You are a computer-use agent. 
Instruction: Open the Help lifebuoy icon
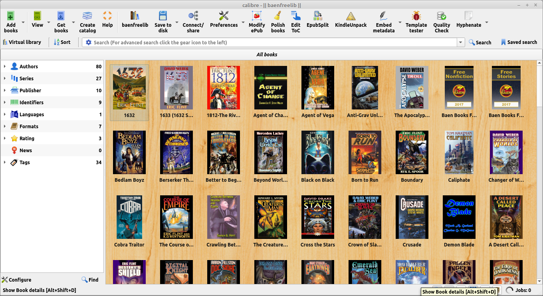coord(107,16)
